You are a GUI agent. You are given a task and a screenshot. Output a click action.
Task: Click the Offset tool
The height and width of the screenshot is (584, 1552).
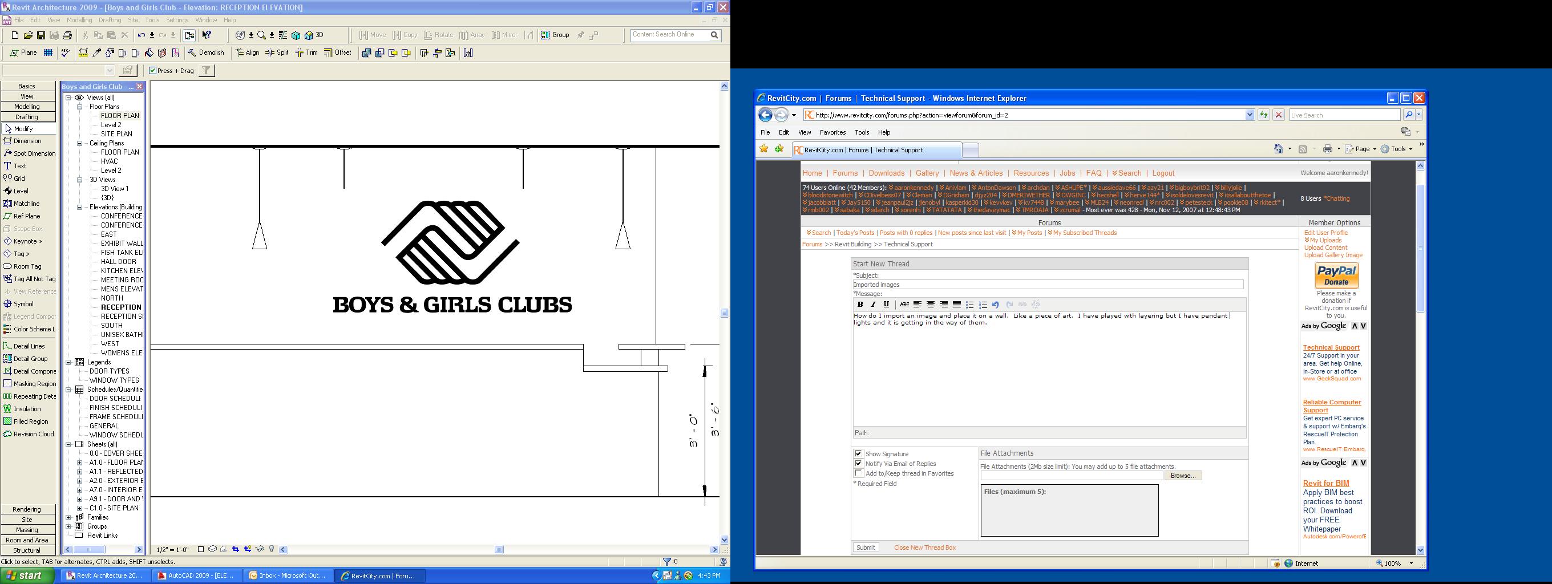pyautogui.click(x=337, y=53)
